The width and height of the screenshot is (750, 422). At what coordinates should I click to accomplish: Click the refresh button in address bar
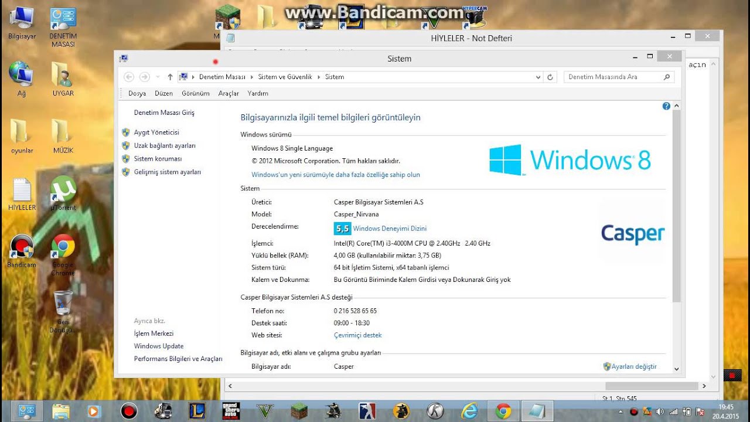click(x=550, y=77)
